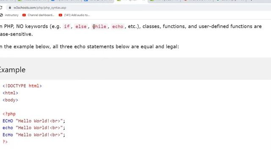Click the 'if' keyword code snippet
Image resolution: width=271 pixels, height=152 pixels.
(x=67, y=27)
